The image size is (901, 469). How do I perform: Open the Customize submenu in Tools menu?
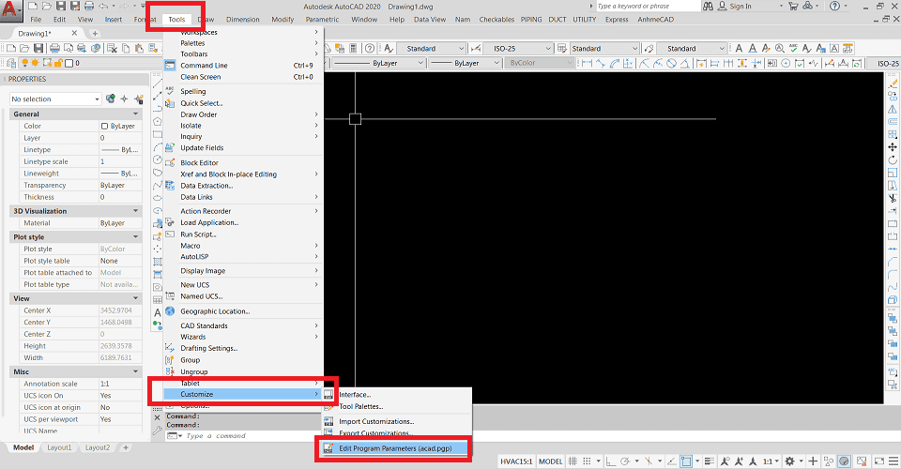click(x=242, y=394)
